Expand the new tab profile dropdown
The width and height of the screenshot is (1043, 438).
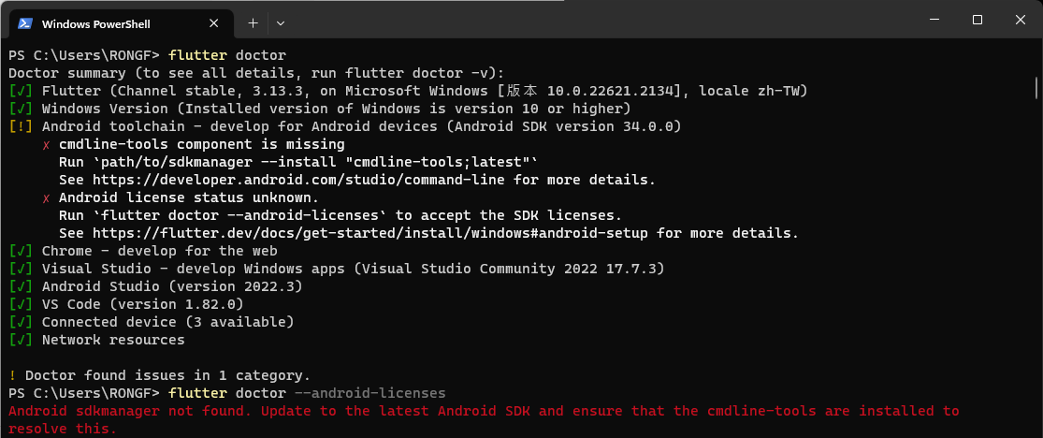(x=281, y=22)
